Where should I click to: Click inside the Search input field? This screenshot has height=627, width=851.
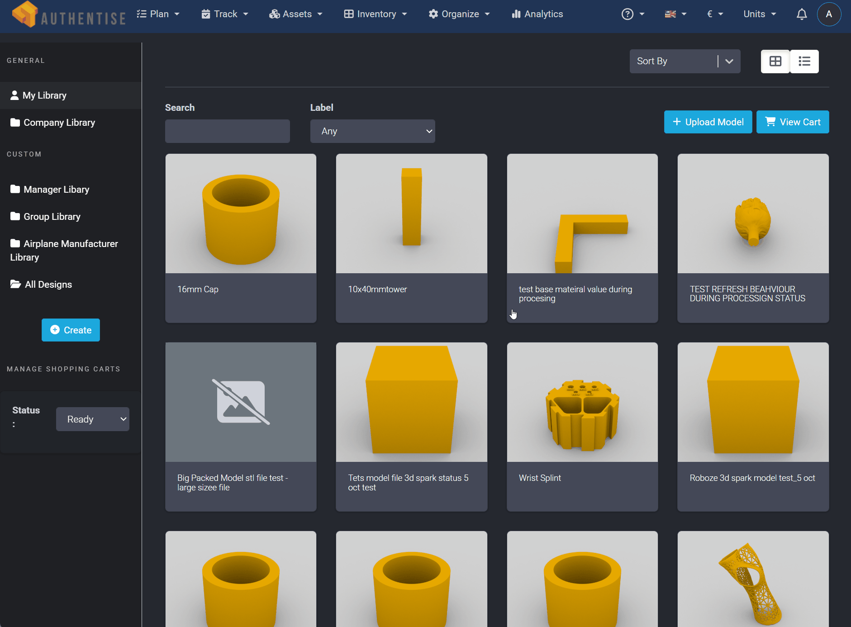click(227, 131)
